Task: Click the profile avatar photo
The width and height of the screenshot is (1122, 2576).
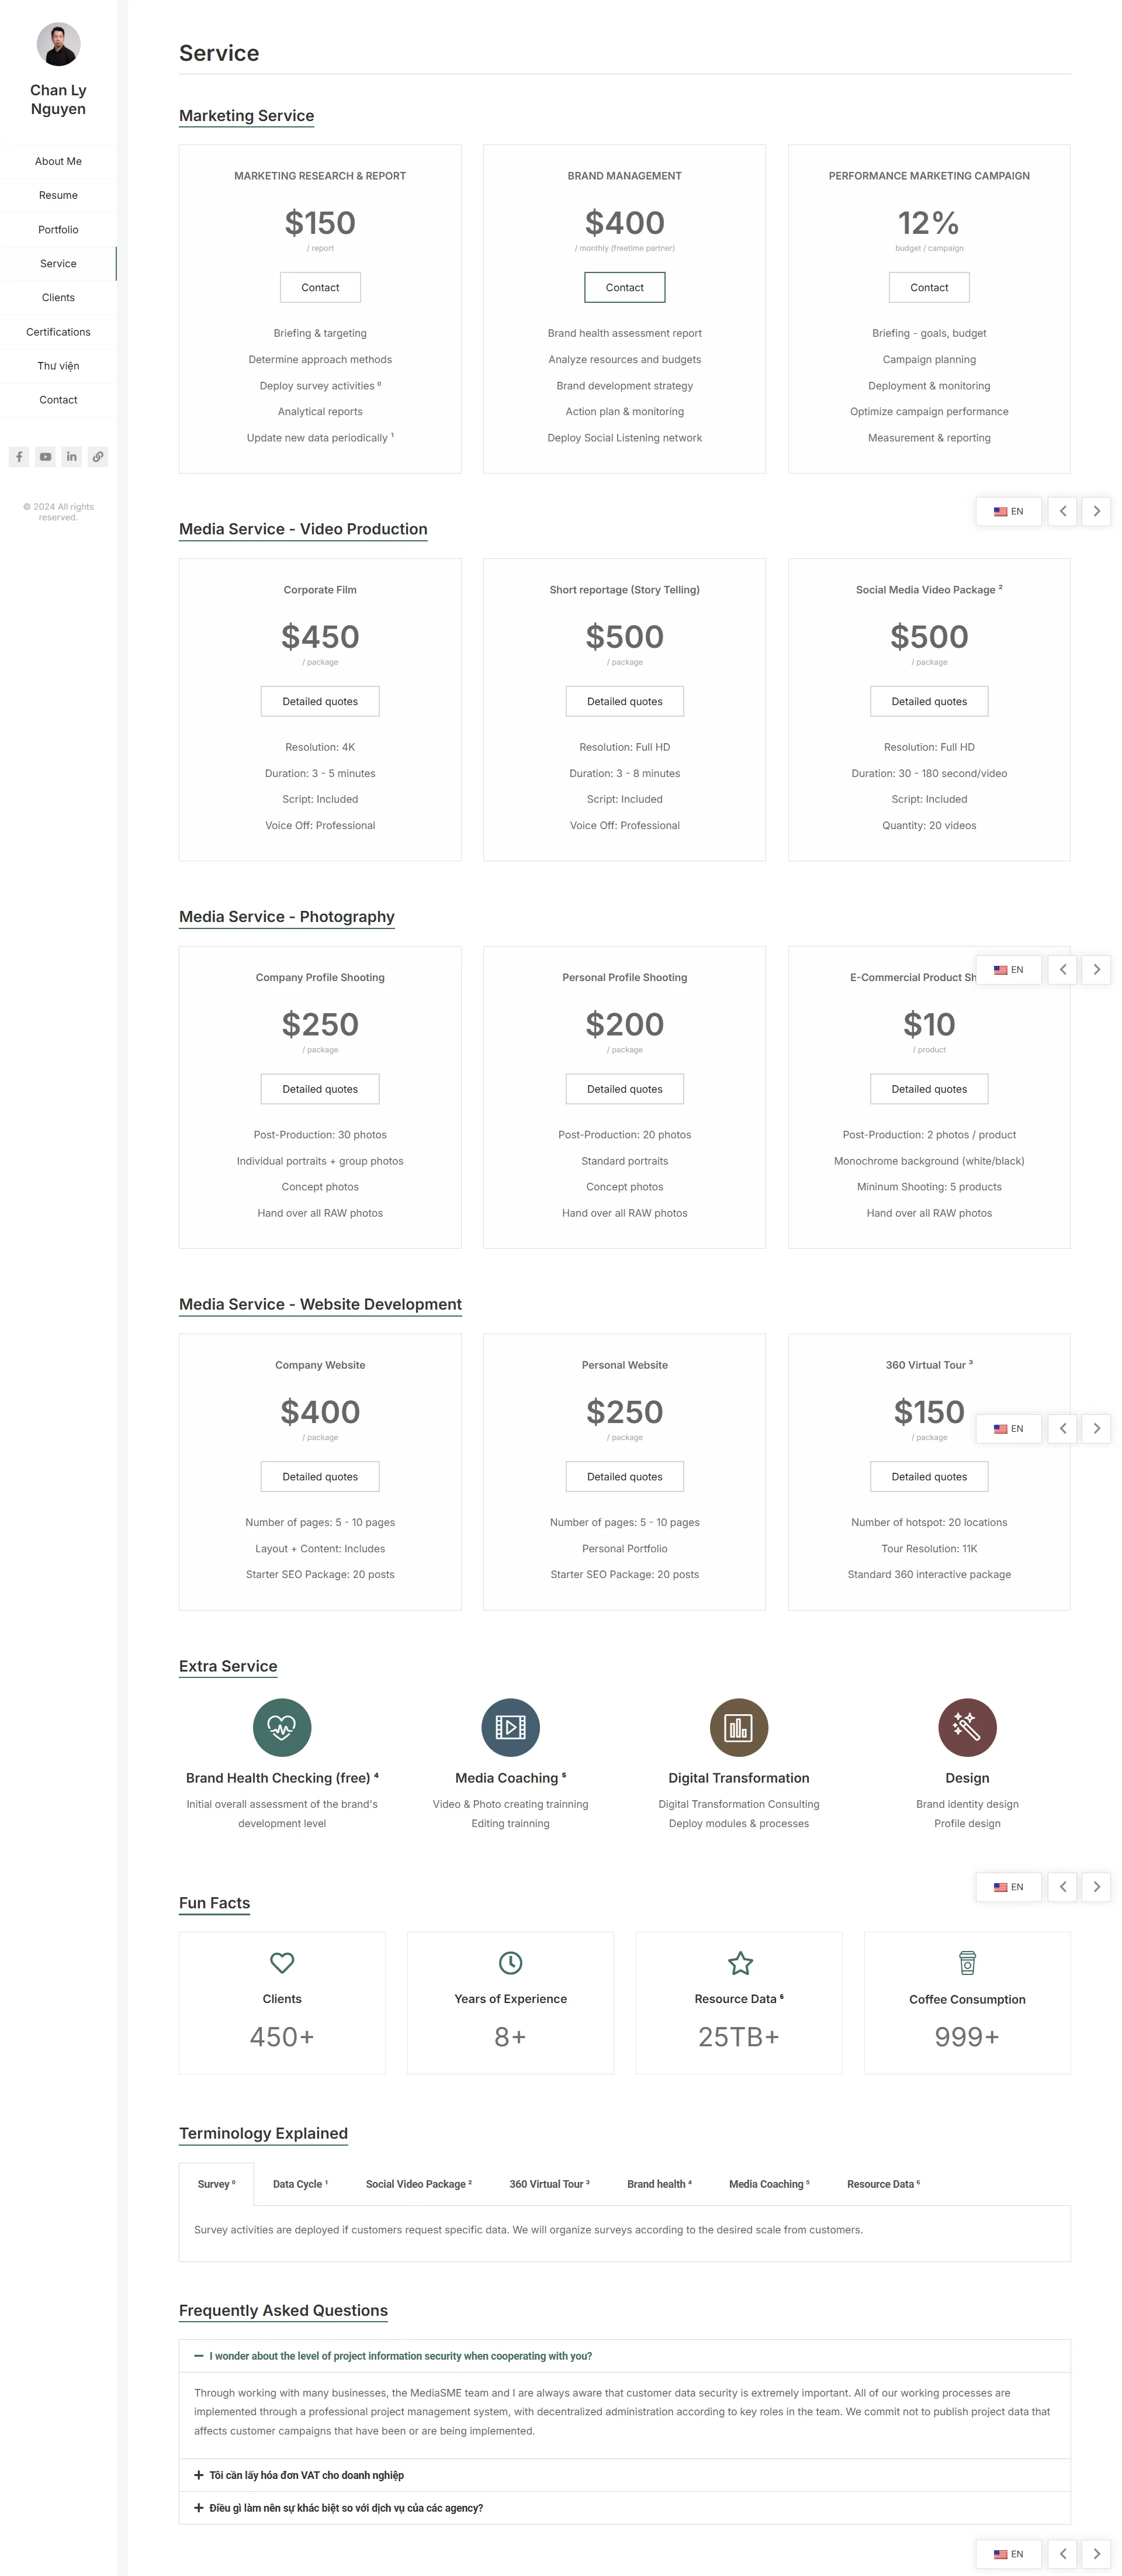Action: [x=58, y=44]
